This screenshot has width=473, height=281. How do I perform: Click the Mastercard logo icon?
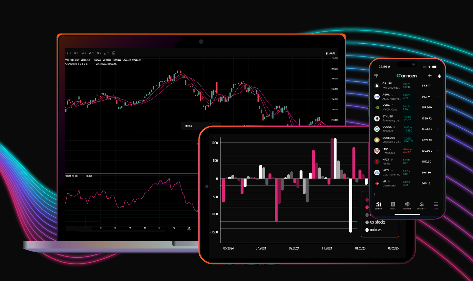[x=377, y=183]
